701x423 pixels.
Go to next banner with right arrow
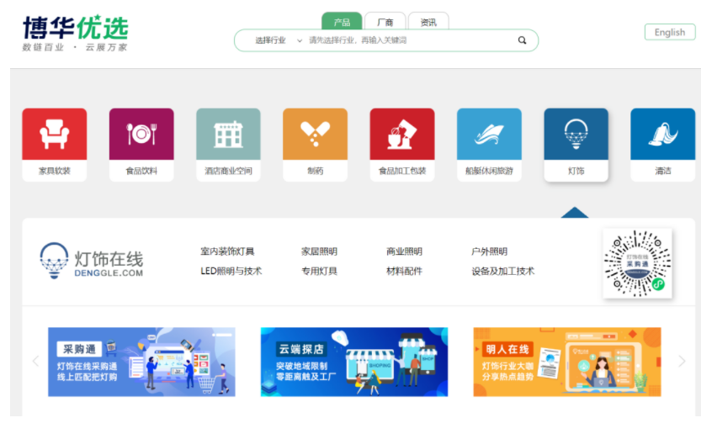click(x=682, y=361)
